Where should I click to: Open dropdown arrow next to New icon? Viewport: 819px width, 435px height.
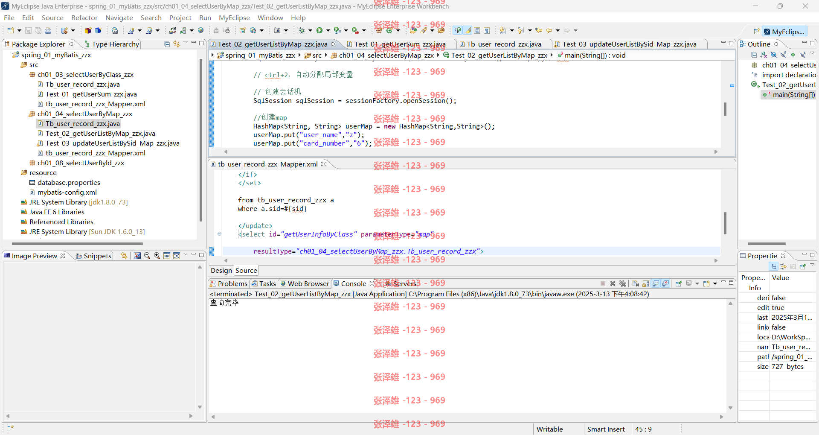pyautogui.click(x=19, y=30)
